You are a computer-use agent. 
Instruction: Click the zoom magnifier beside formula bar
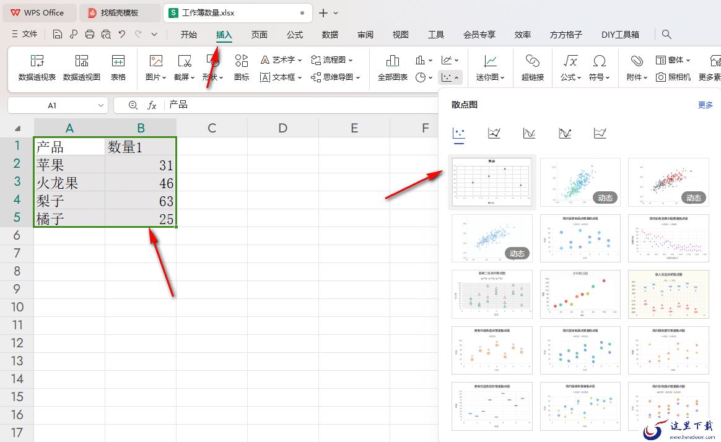(x=133, y=105)
